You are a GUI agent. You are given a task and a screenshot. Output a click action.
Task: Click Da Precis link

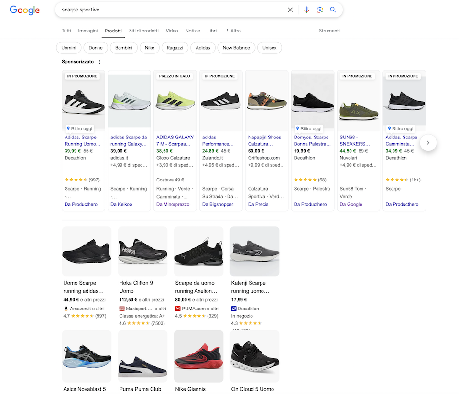tap(258, 204)
